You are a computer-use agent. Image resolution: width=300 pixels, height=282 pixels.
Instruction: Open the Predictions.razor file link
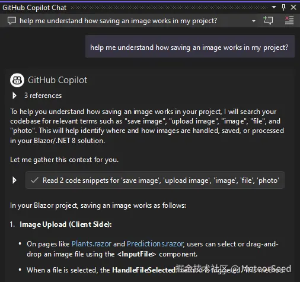click(x=155, y=244)
